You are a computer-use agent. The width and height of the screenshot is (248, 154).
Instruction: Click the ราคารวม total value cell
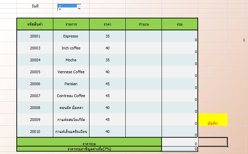pos(180,142)
